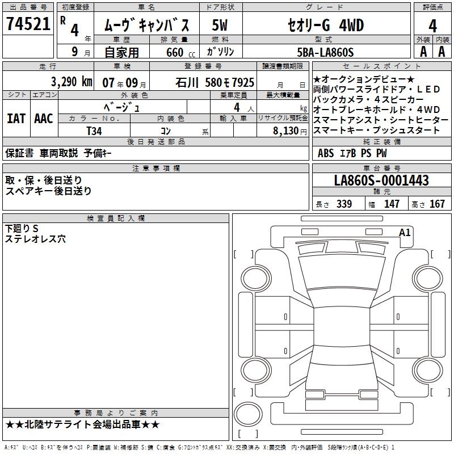Select the overall score 4 box
This screenshot has height=454, width=454.
[x=432, y=25]
